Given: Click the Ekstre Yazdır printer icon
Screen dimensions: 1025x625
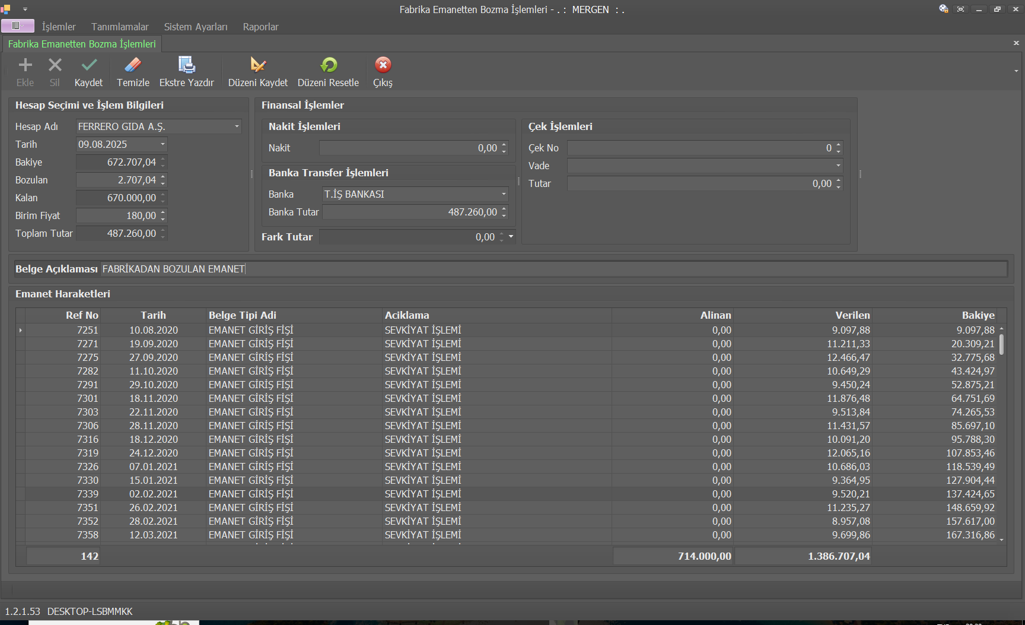Looking at the screenshot, I should pos(186,65).
